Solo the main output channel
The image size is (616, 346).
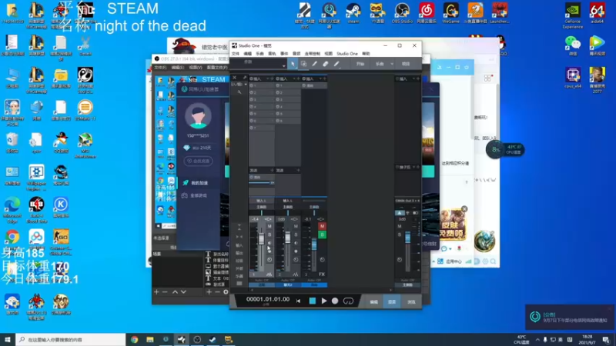coord(400,235)
